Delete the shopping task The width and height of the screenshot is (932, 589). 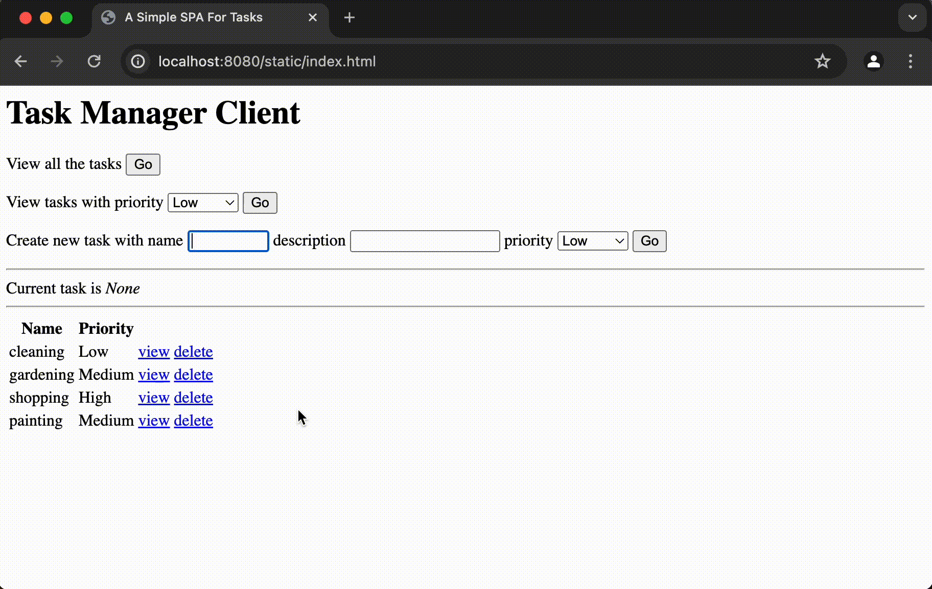193,398
